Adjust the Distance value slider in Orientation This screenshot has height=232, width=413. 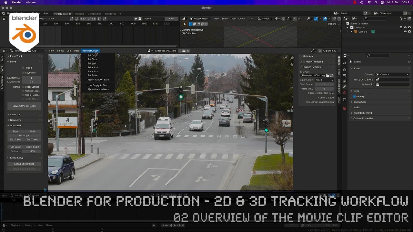tap(31, 151)
